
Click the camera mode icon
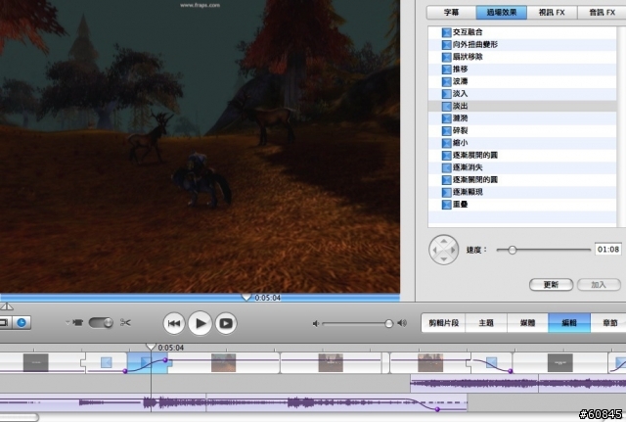point(78,322)
